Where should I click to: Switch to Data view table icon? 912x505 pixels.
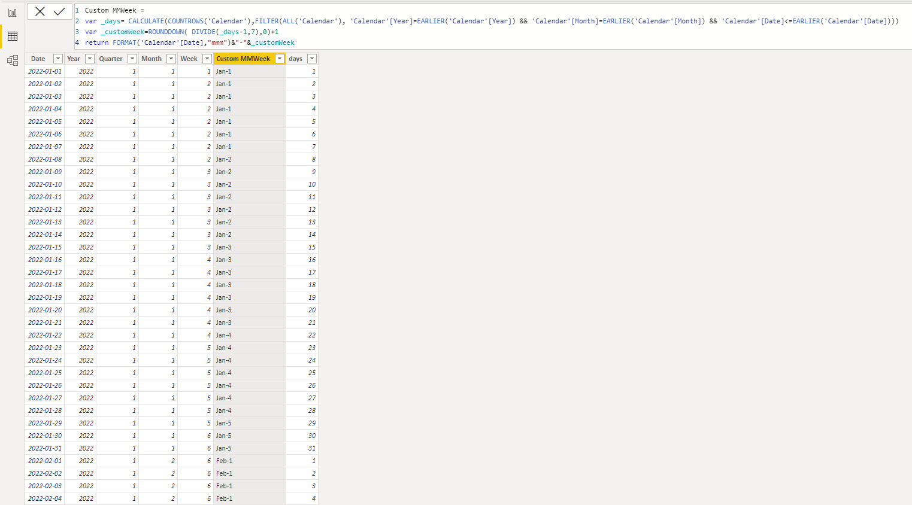coord(13,36)
